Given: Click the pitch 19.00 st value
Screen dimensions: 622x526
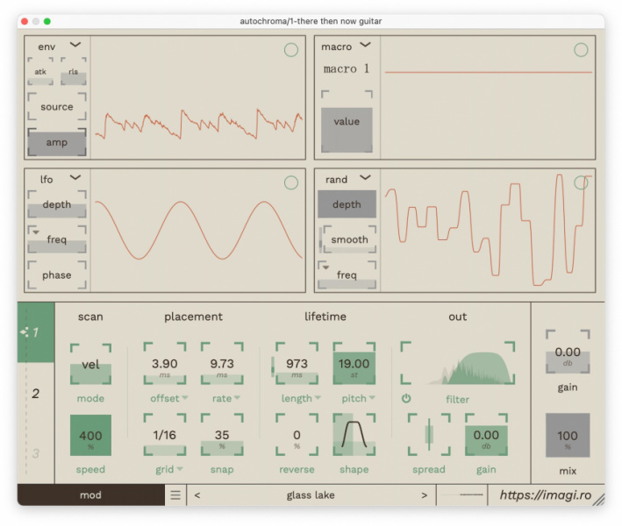Looking at the screenshot, I should [354, 364].
